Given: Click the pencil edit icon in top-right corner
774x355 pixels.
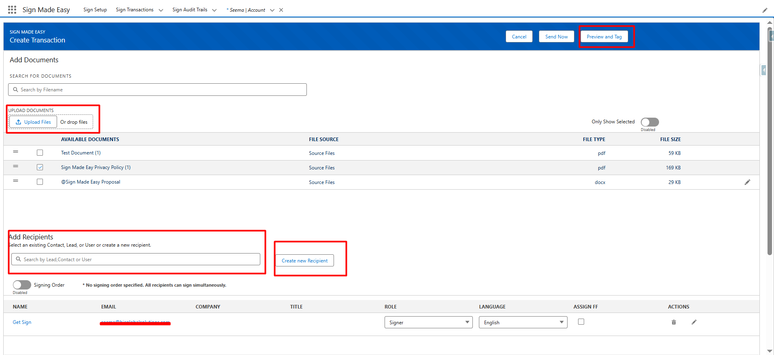Looking at the screenshot, I should pos(765,11).
